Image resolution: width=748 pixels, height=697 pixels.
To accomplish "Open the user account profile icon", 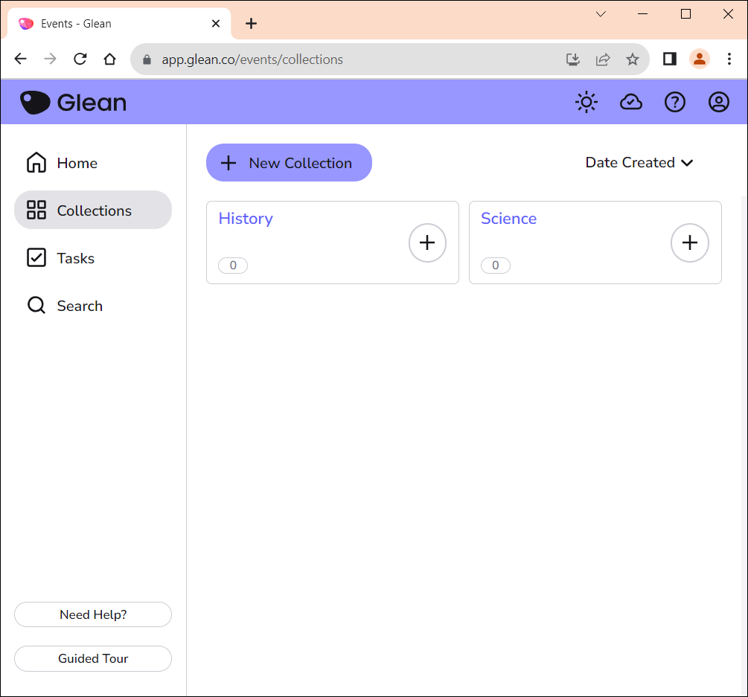I will pyautogui.click(x=718, y=103).
